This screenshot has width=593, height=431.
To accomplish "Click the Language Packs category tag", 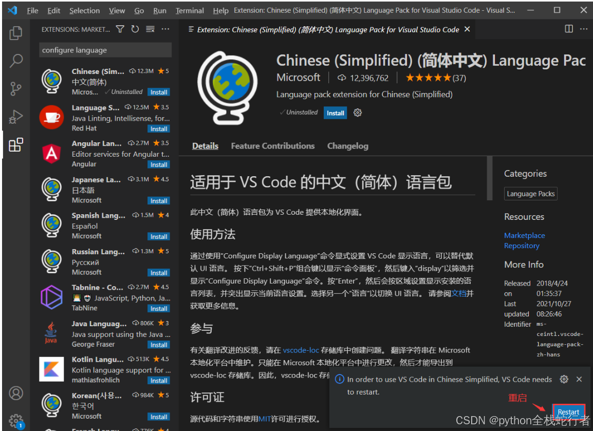I will (x=531, y=194).
